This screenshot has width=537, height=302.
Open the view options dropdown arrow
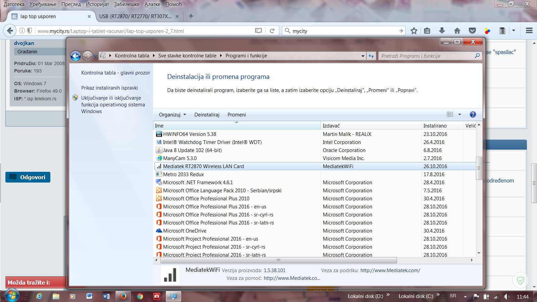(x=459, y=114)
